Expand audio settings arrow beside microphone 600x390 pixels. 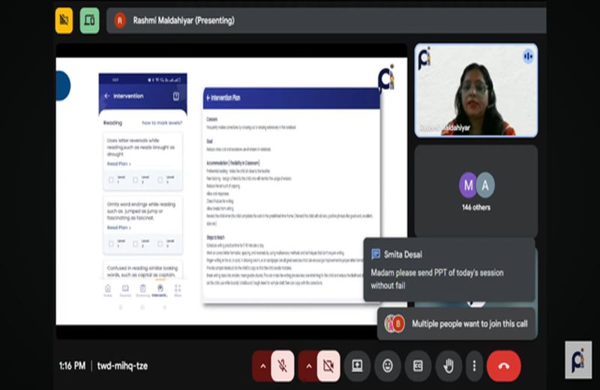tap(262, 366)
